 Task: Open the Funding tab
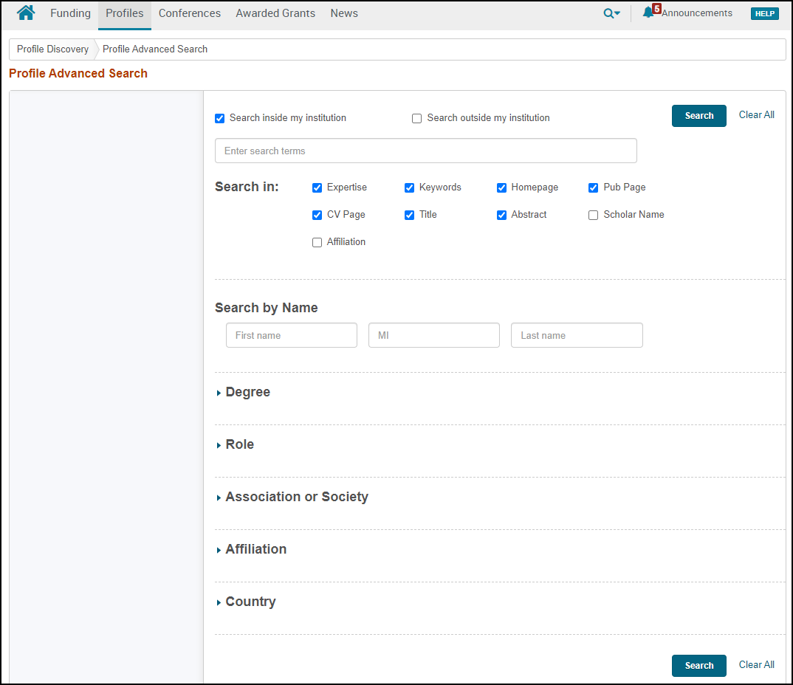tap(70, 13)
